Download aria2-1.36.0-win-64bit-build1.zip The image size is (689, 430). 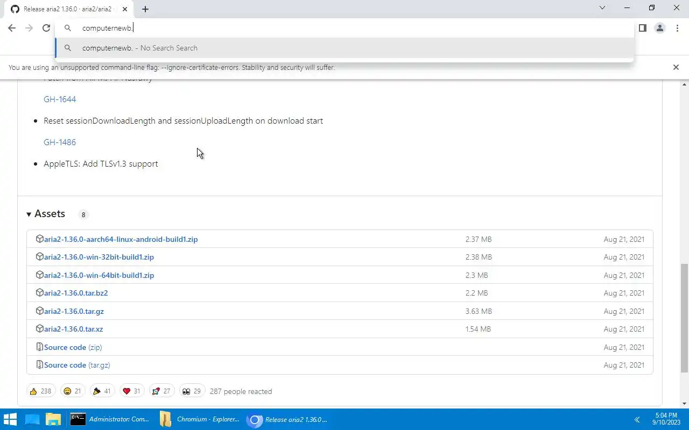point(99,275)
